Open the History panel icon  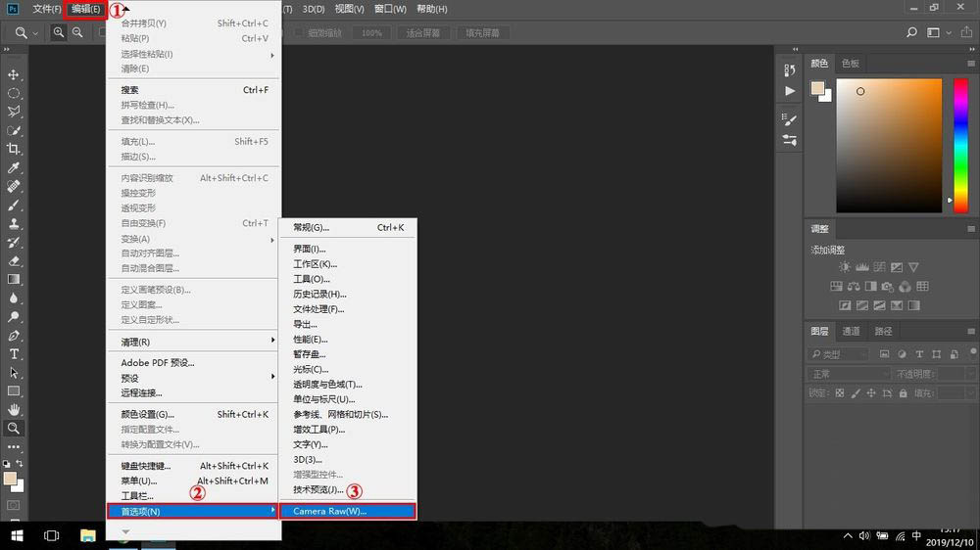(x=789, y=69)
